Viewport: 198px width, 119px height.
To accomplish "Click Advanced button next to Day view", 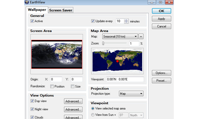I will pyautogui.click(x=73, y=101).
